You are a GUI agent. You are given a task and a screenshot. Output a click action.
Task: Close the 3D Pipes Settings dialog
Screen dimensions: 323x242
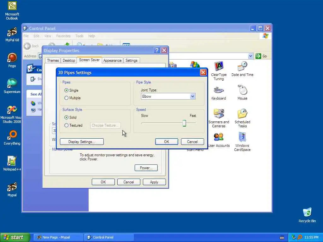pos(203,72)
